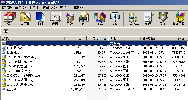Sort by the CRC32 column header

tap(178, 39)
